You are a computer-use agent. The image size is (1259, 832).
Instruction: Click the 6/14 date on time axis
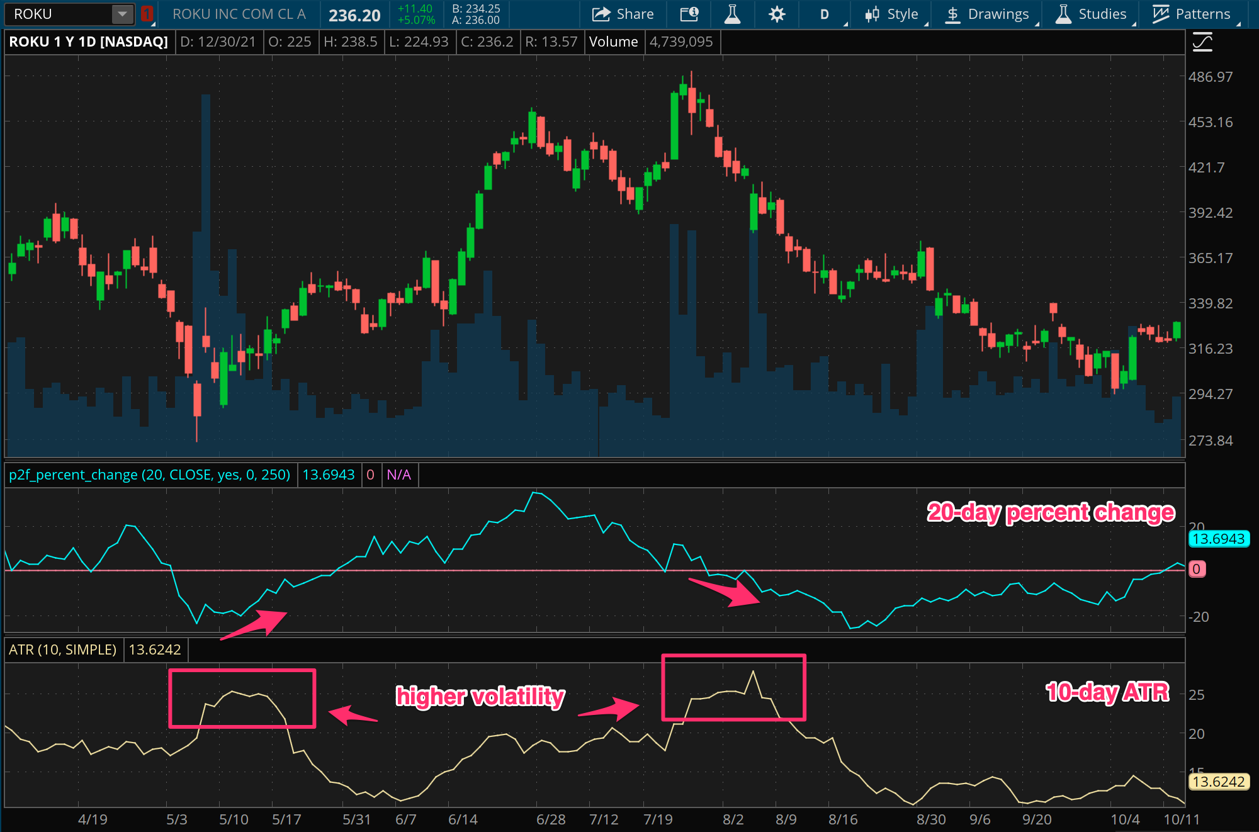click(x=463, y=819)
